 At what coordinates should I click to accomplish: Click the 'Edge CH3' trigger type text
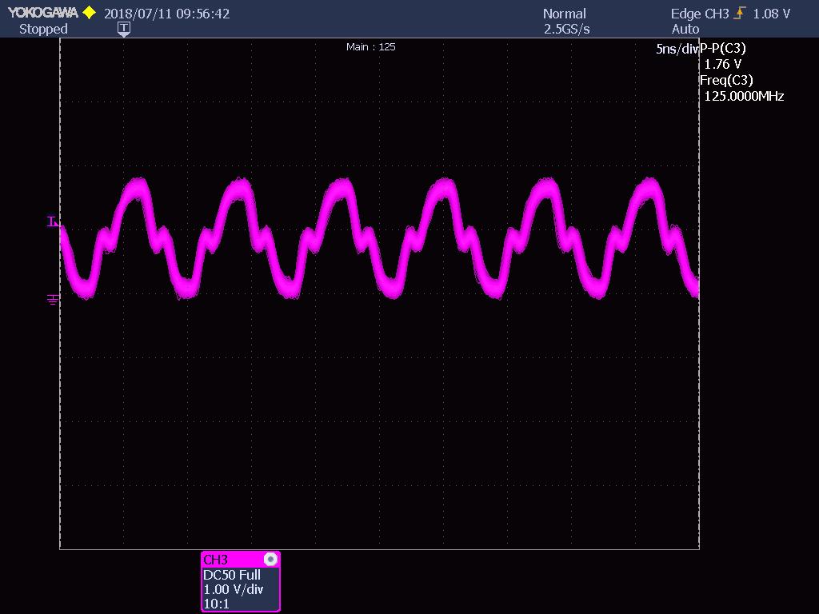[x=700, y=14]
